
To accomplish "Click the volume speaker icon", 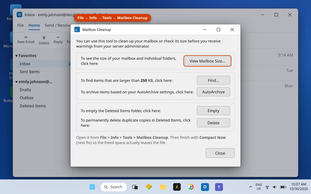I will pos(275,187).
